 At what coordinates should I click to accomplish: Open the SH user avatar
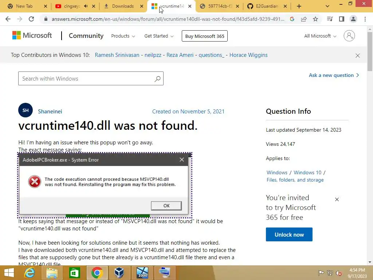click(25, 110)
